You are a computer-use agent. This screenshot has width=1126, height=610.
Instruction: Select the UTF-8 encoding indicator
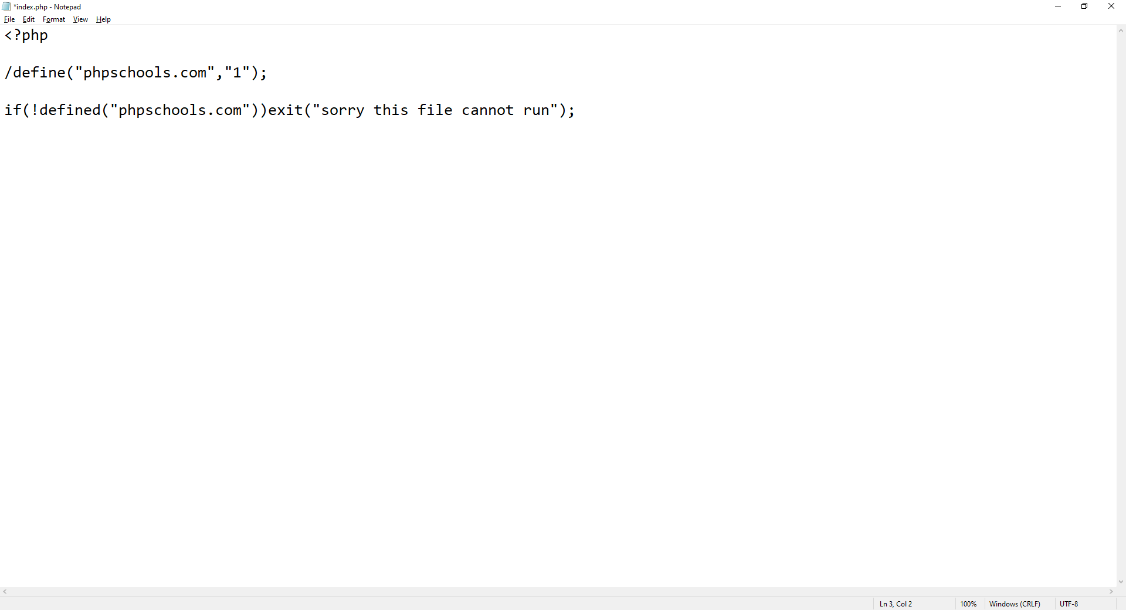tap(1069, 604)
